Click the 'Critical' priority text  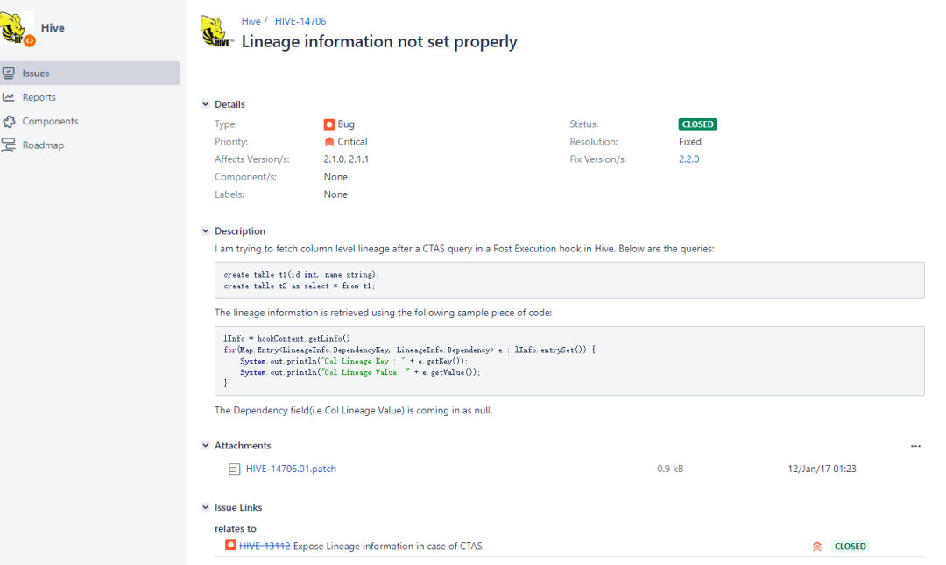pyautogui.click(x=352, y=142)
